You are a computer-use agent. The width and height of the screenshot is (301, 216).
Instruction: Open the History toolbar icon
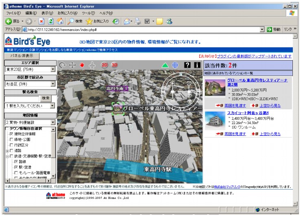(116, 21)
